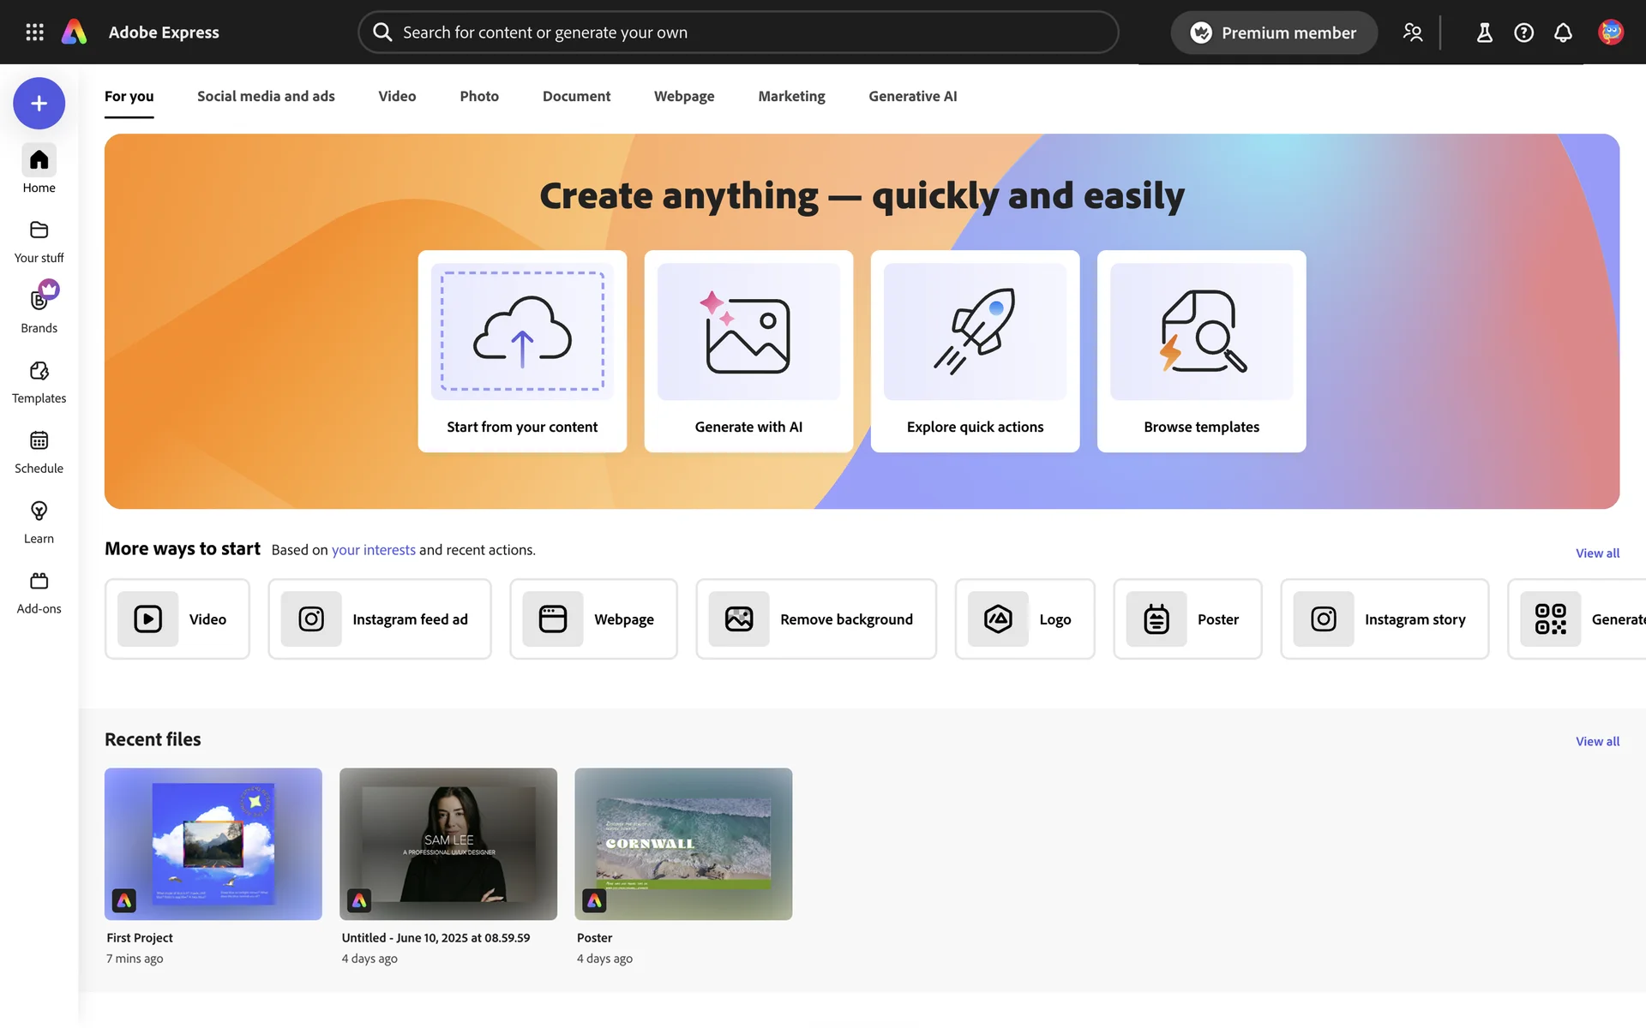Open the Schedule calendar icon
1646x1028 pixels.
(x=39, y=451)
